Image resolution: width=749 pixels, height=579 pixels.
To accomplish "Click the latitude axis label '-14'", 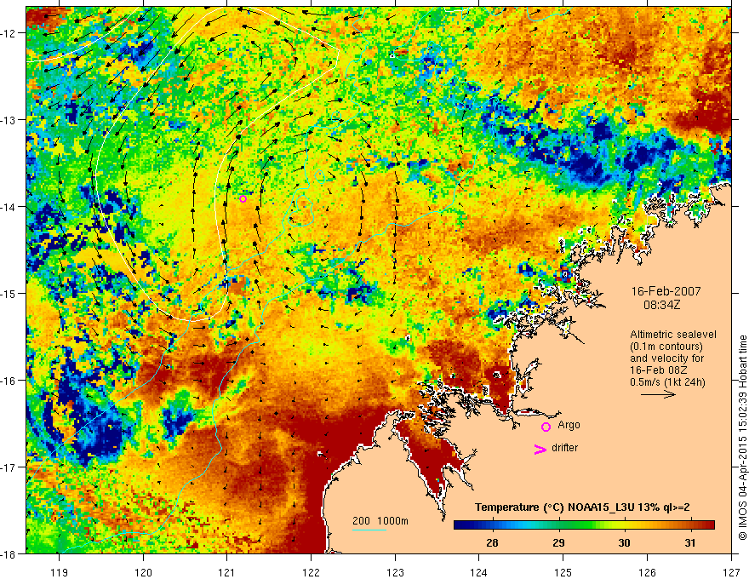I will click(9, 207).
